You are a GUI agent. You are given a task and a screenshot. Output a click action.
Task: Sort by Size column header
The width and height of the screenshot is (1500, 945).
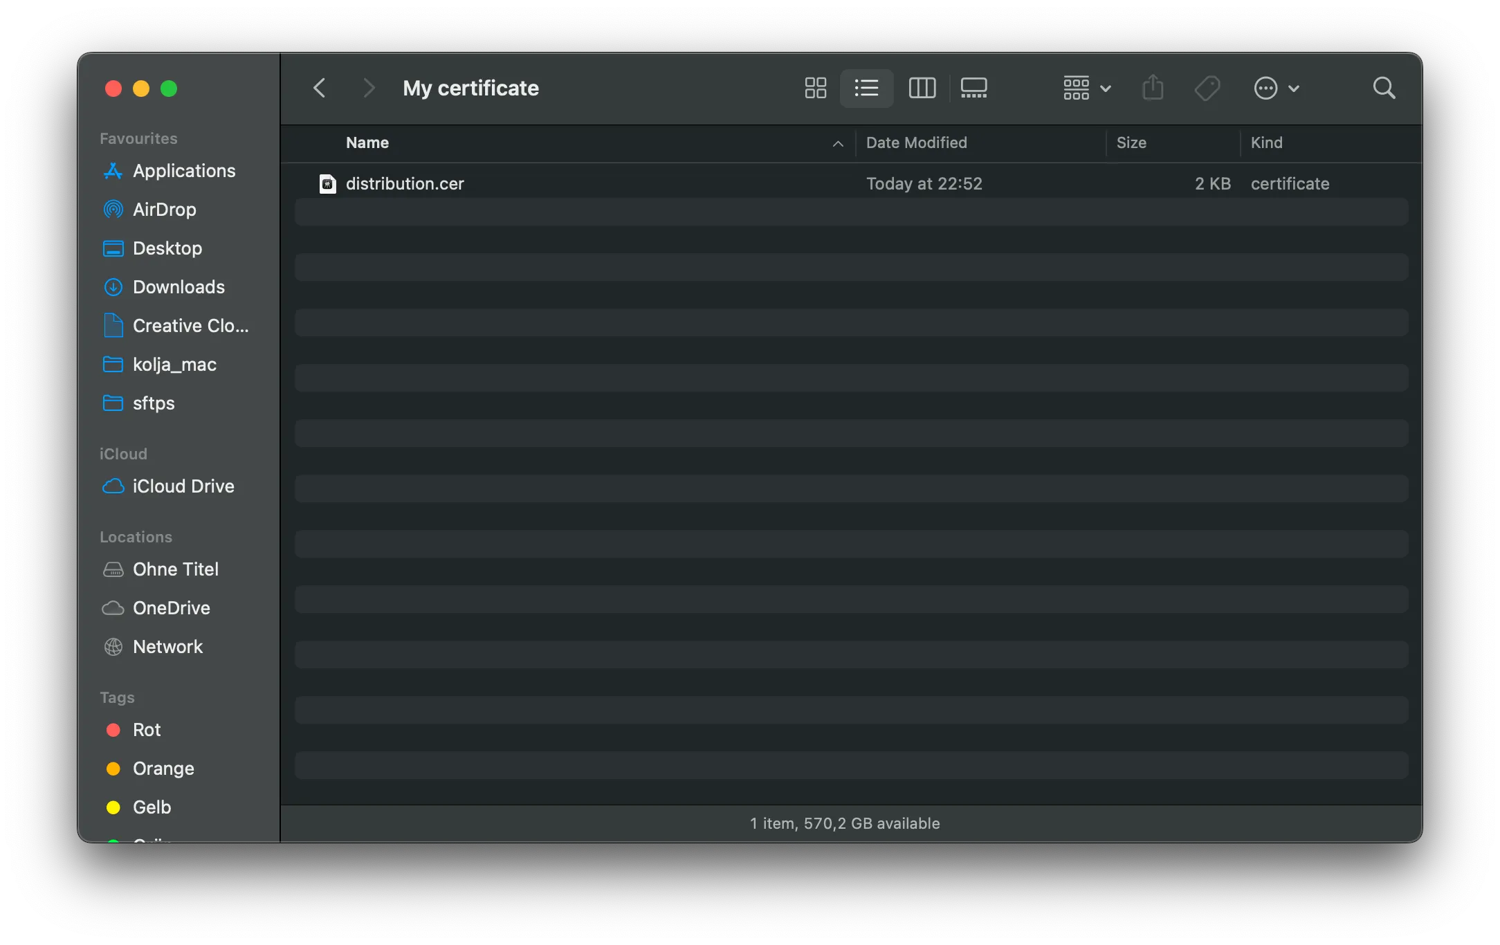[x=1131, y=143]
